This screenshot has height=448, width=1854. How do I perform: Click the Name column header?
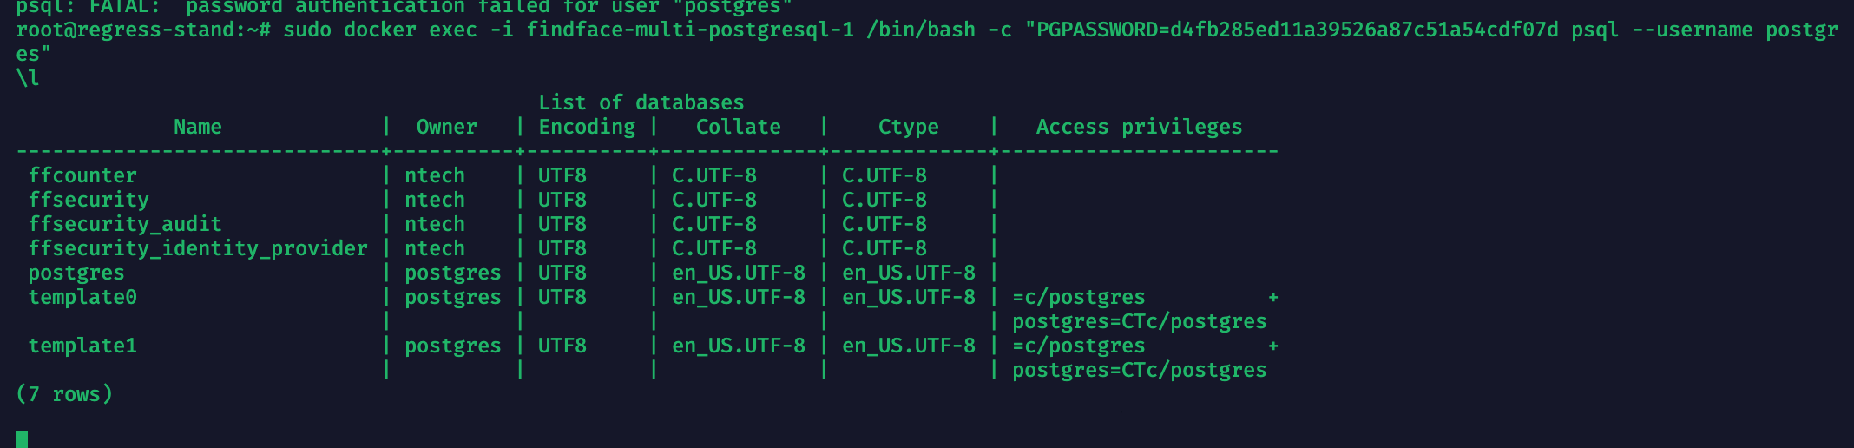click(198, 127)
